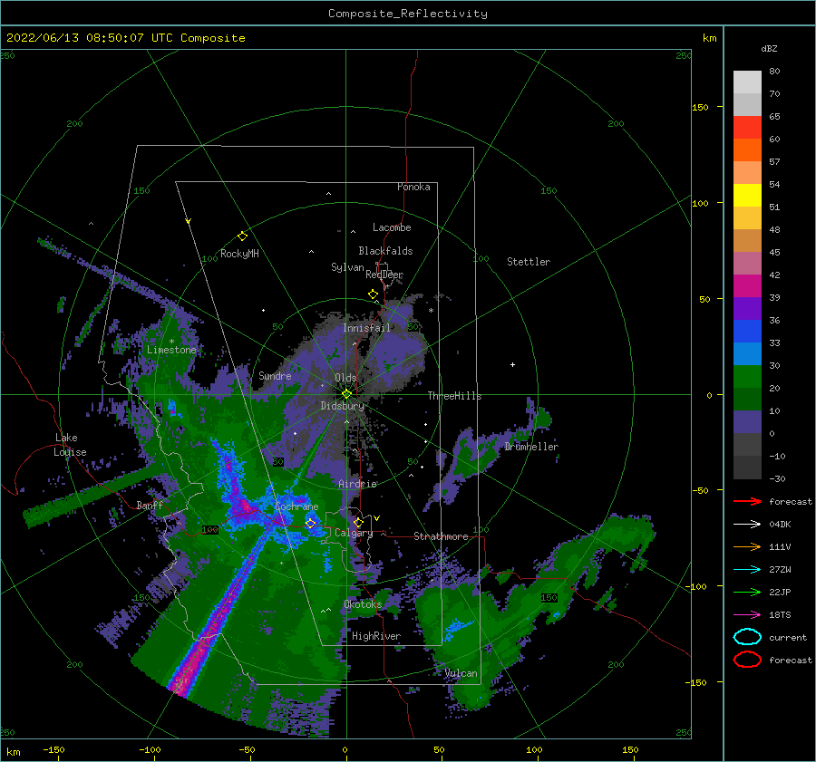This screenshot has width=816, height=762.
Task: Select the Limestone label
Action: click(x=171, y=350)
